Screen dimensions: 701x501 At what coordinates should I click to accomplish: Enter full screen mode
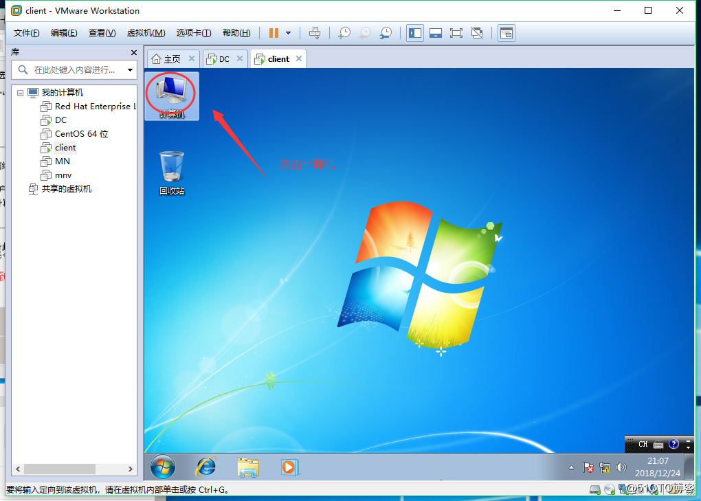456,33
